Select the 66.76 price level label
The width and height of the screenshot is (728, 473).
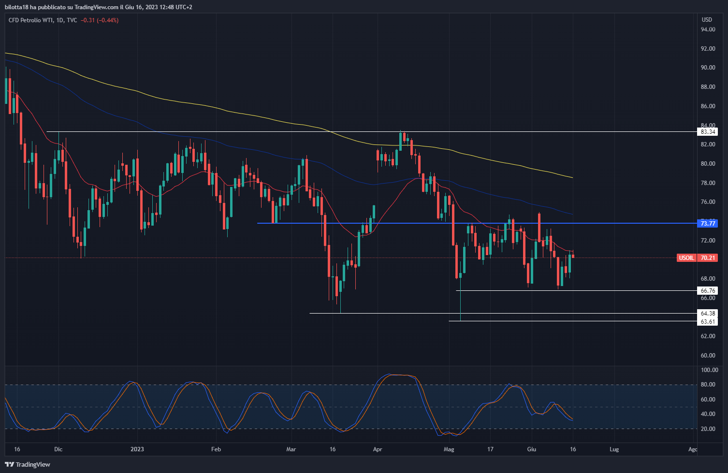[x=708, y=291]
